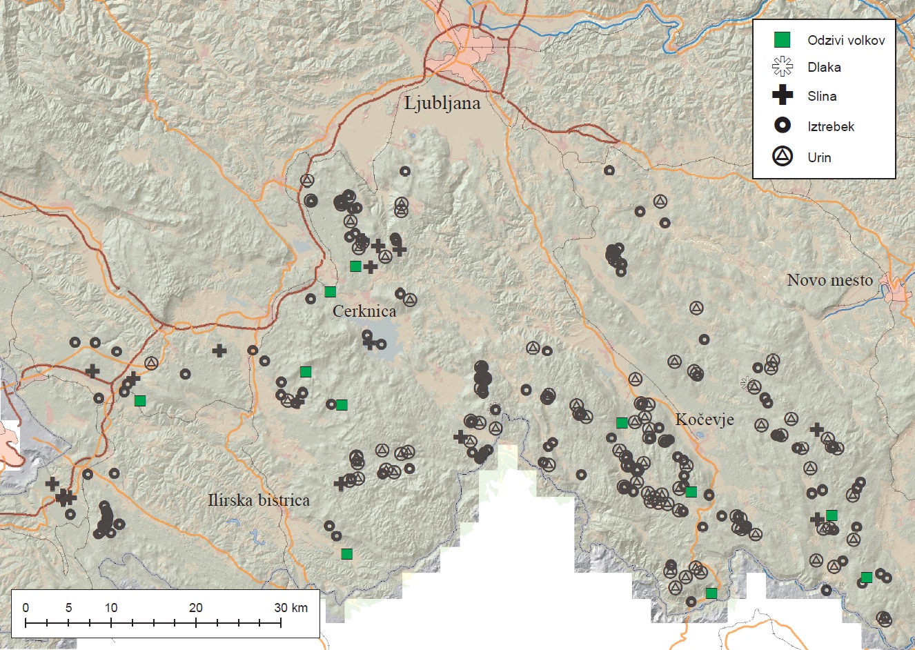
Task: Click the 10 mark on the scale bar
Action: tap(111, 608)
